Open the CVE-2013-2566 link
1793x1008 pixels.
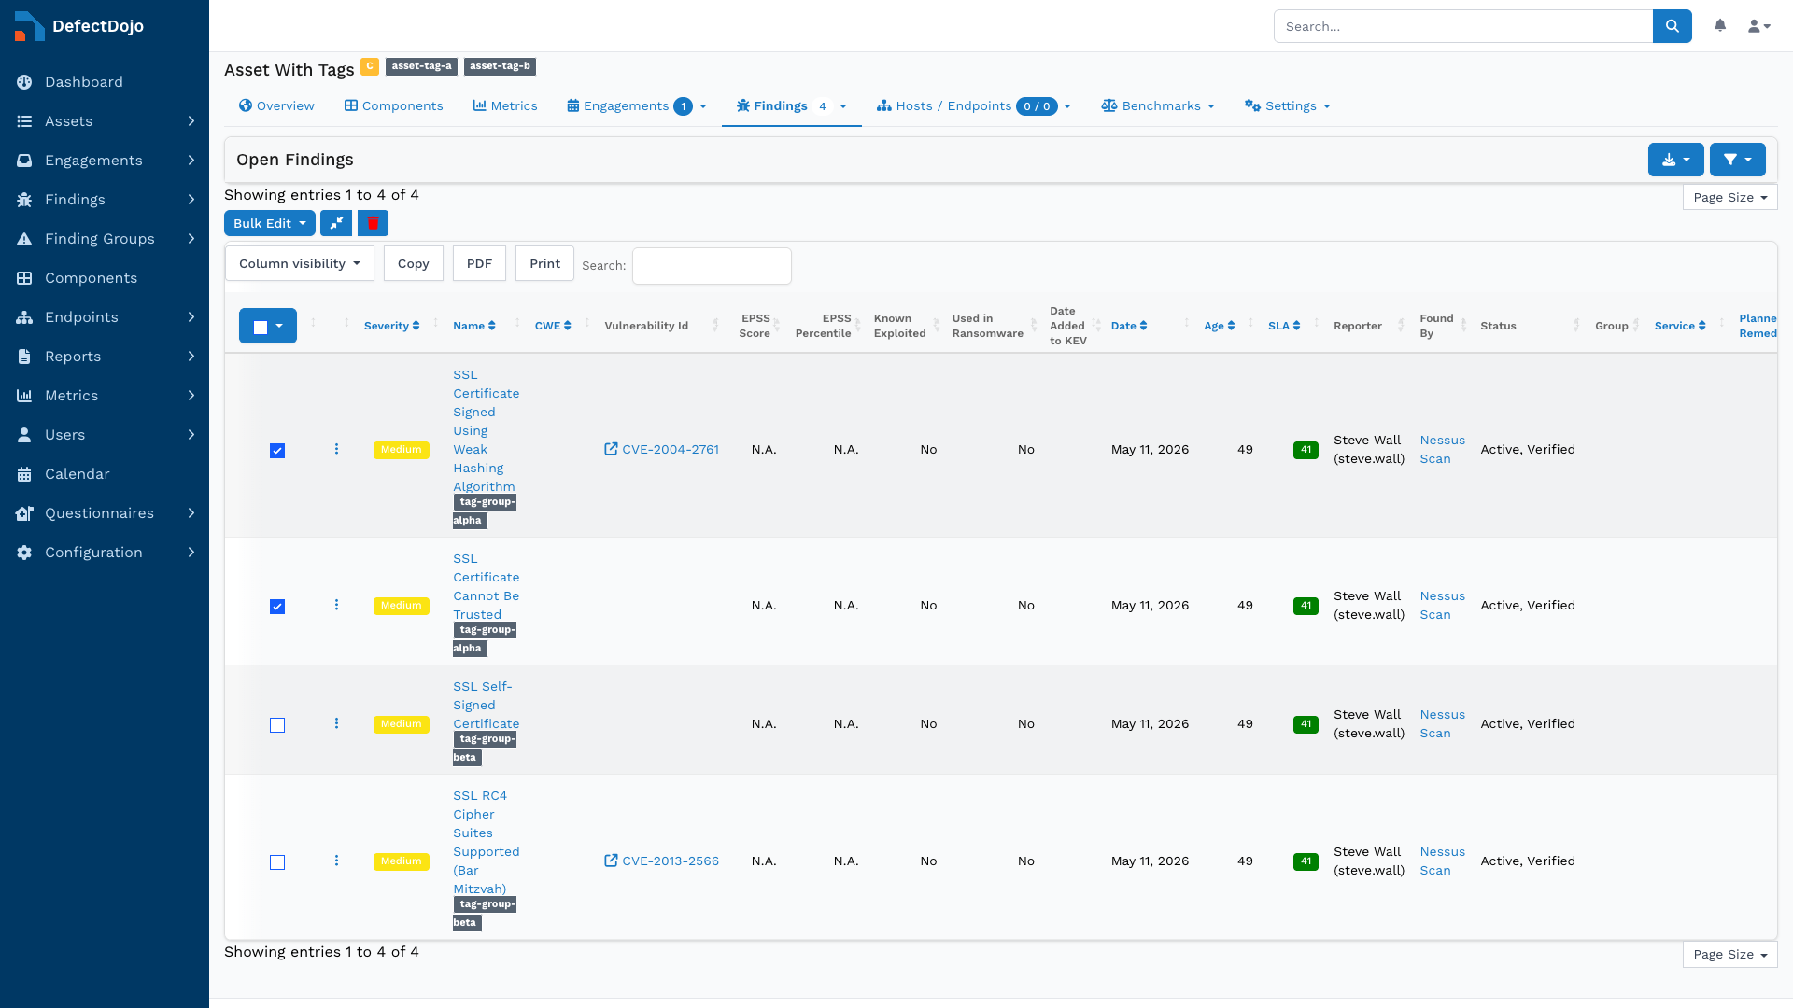pyautogui.click(x=671, y=861)
